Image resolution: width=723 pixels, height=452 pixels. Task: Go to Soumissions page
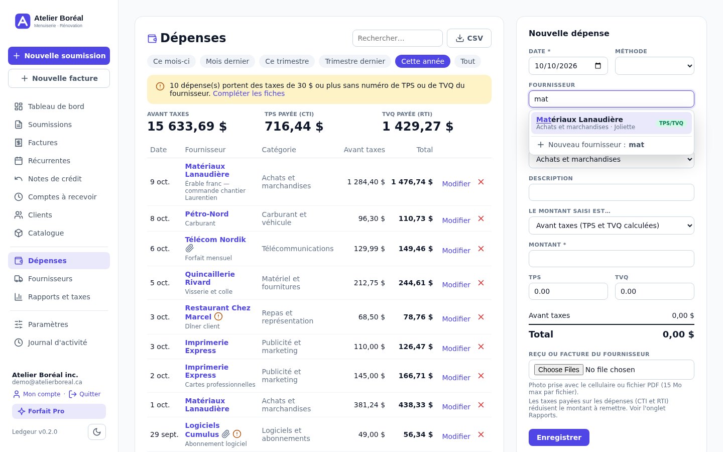coord(59,125)
